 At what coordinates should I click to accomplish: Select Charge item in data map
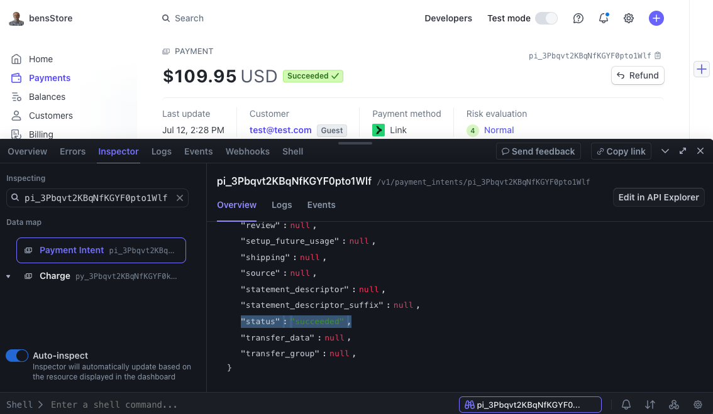pos(101,276)
